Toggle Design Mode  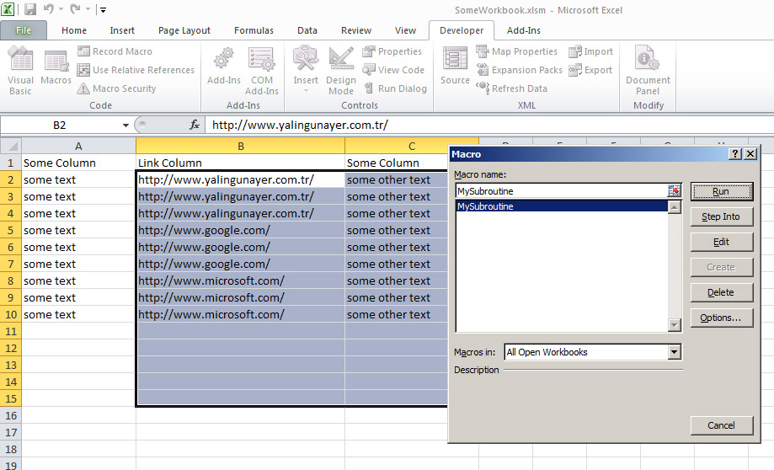pyautogui.click(x=341, y=71)
